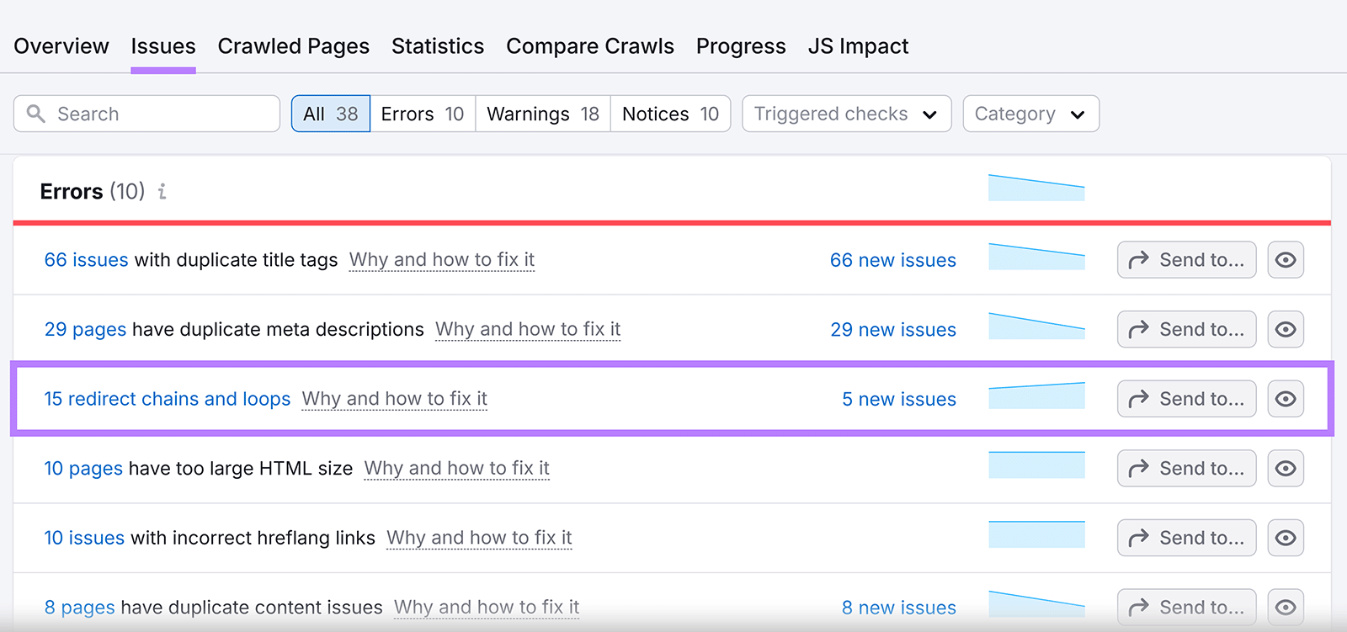Switch to the Crawled Pages tab
1347x632 pixels.
tap(293, 46)
